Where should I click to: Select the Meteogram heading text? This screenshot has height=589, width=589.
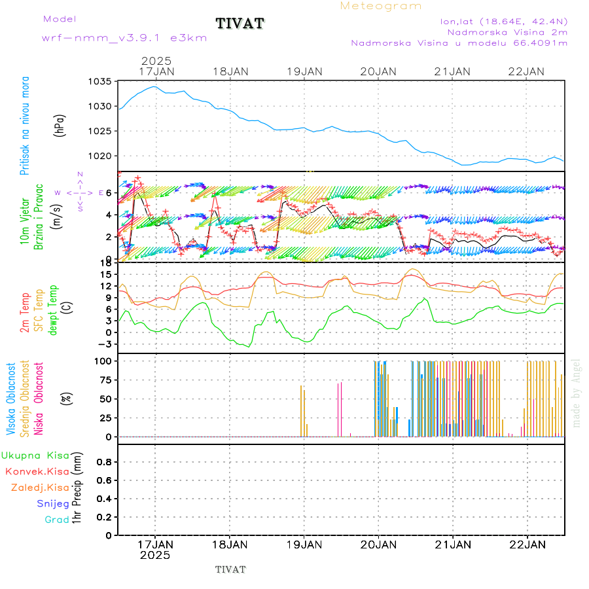tap(381, 6)
